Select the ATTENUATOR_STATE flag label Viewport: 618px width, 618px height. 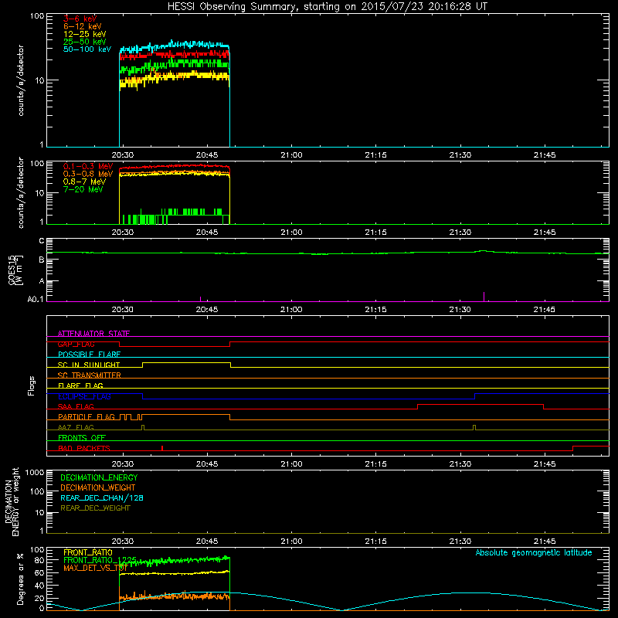(93, 334)
